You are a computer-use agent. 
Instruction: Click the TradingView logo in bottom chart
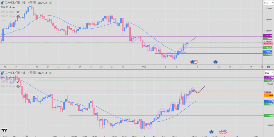[x=4, y=130]
